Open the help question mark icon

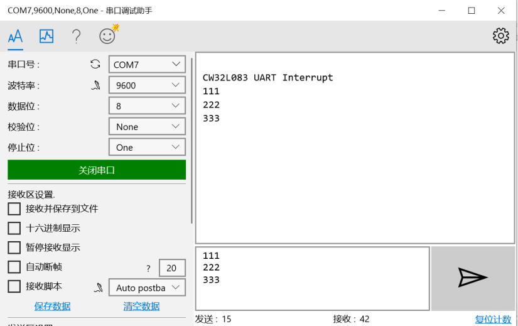76,36
